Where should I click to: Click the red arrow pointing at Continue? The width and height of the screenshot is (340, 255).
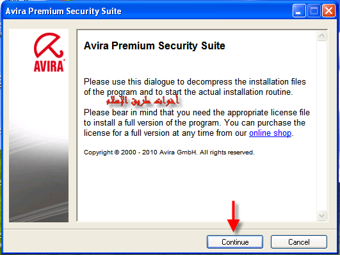point(233,216)
